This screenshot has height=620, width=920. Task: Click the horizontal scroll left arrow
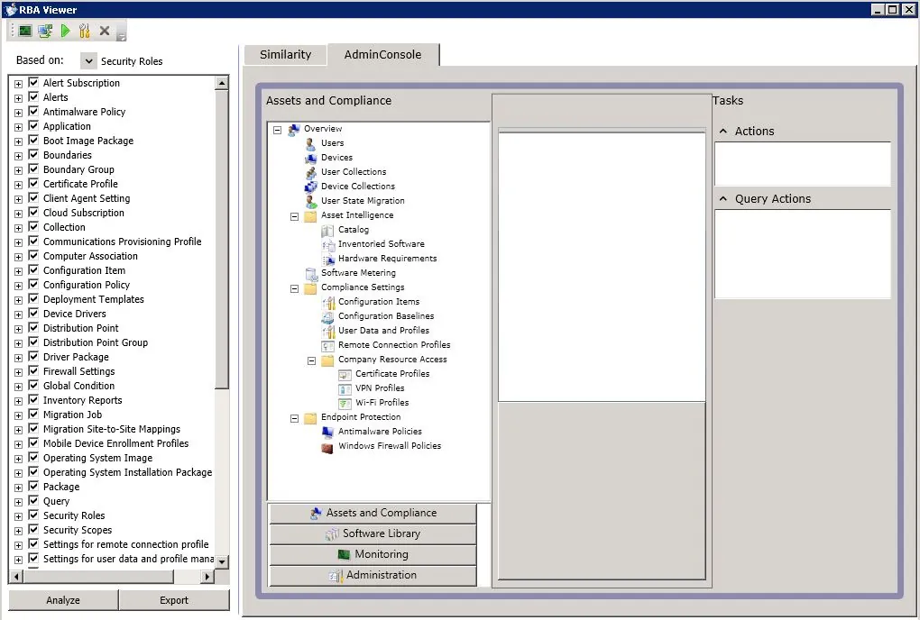tap(16, 577)
